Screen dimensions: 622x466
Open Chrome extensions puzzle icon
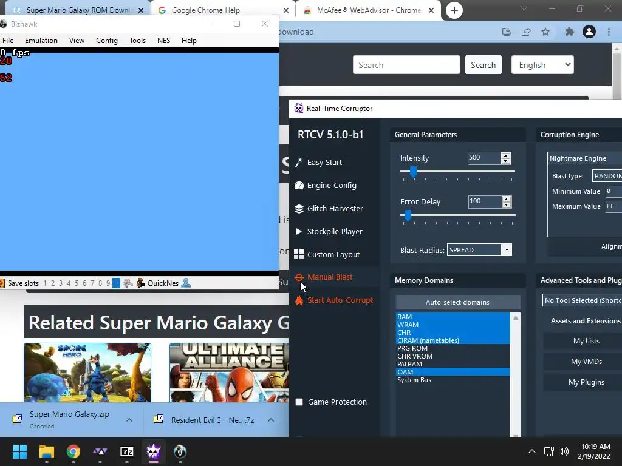coord(569,32)
